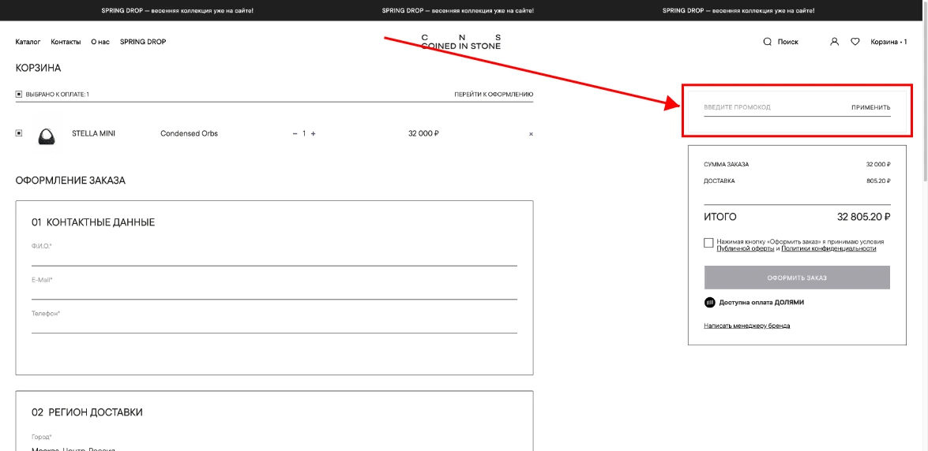The height and width of the screenshot is (451, 928).
Task: Click the Поиск search label
Action: pos(787,42)
